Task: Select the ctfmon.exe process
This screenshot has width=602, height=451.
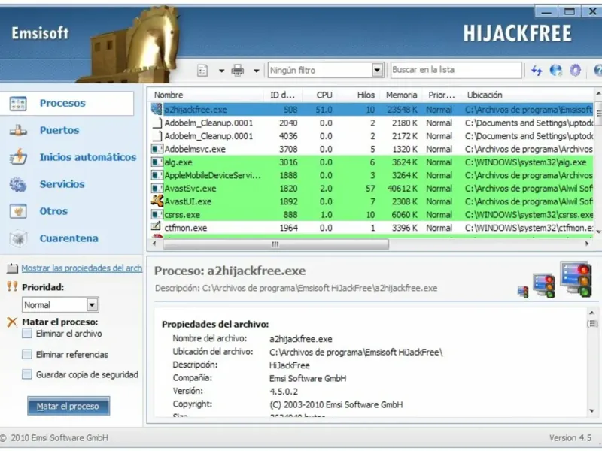Action: pos(372,228)
